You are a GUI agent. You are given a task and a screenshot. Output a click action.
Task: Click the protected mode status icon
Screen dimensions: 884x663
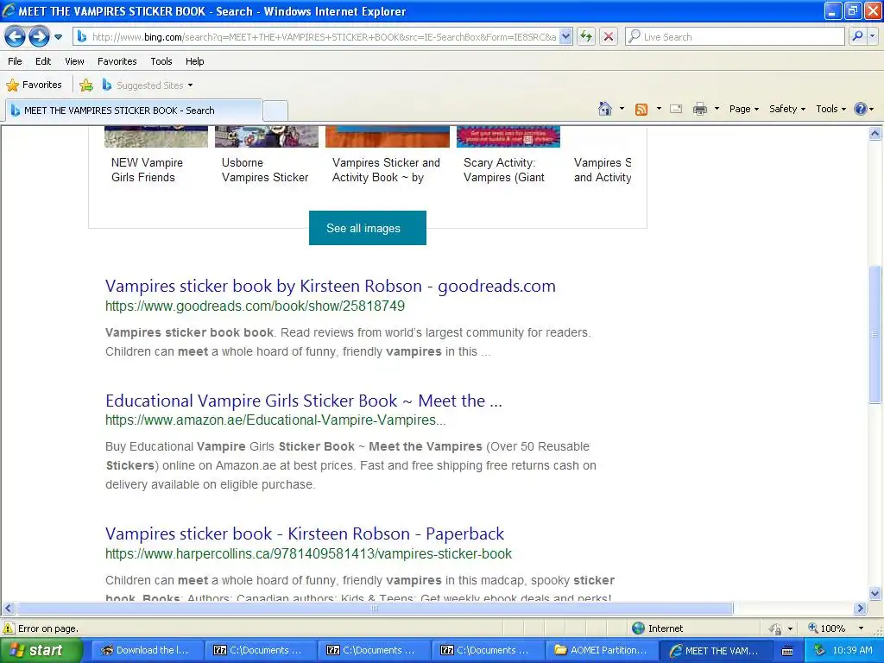click(x=776, y=628)
